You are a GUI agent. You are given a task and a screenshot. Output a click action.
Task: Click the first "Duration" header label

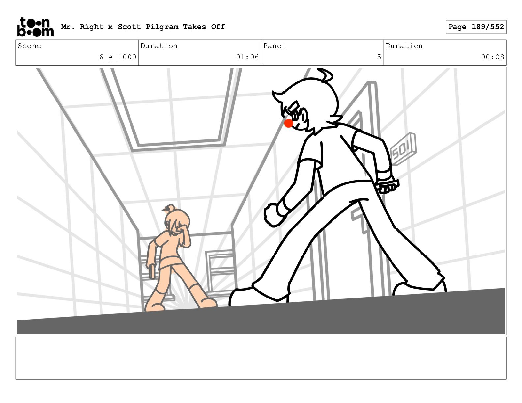[159, 46]
